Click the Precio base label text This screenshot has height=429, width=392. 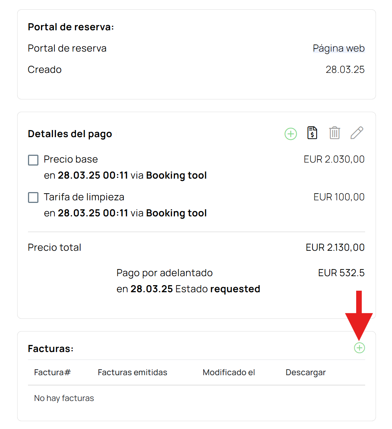[71, 159]
